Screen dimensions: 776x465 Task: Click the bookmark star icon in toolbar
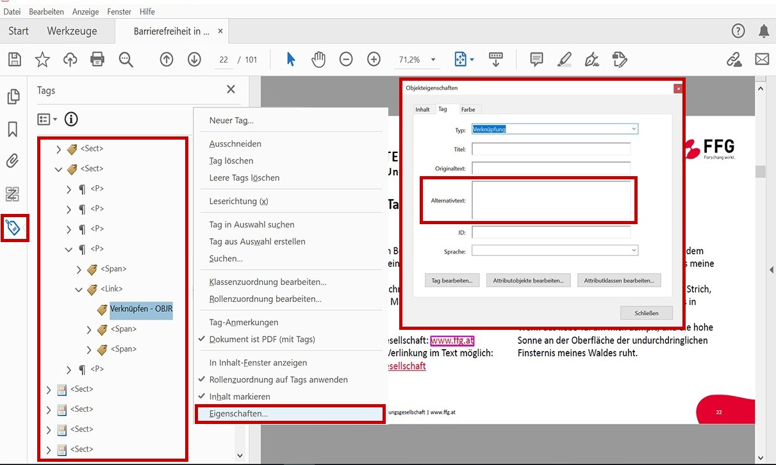[42, 60]
